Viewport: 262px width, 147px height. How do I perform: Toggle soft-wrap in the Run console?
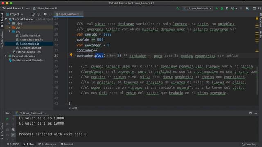click(x=13, y=129)
